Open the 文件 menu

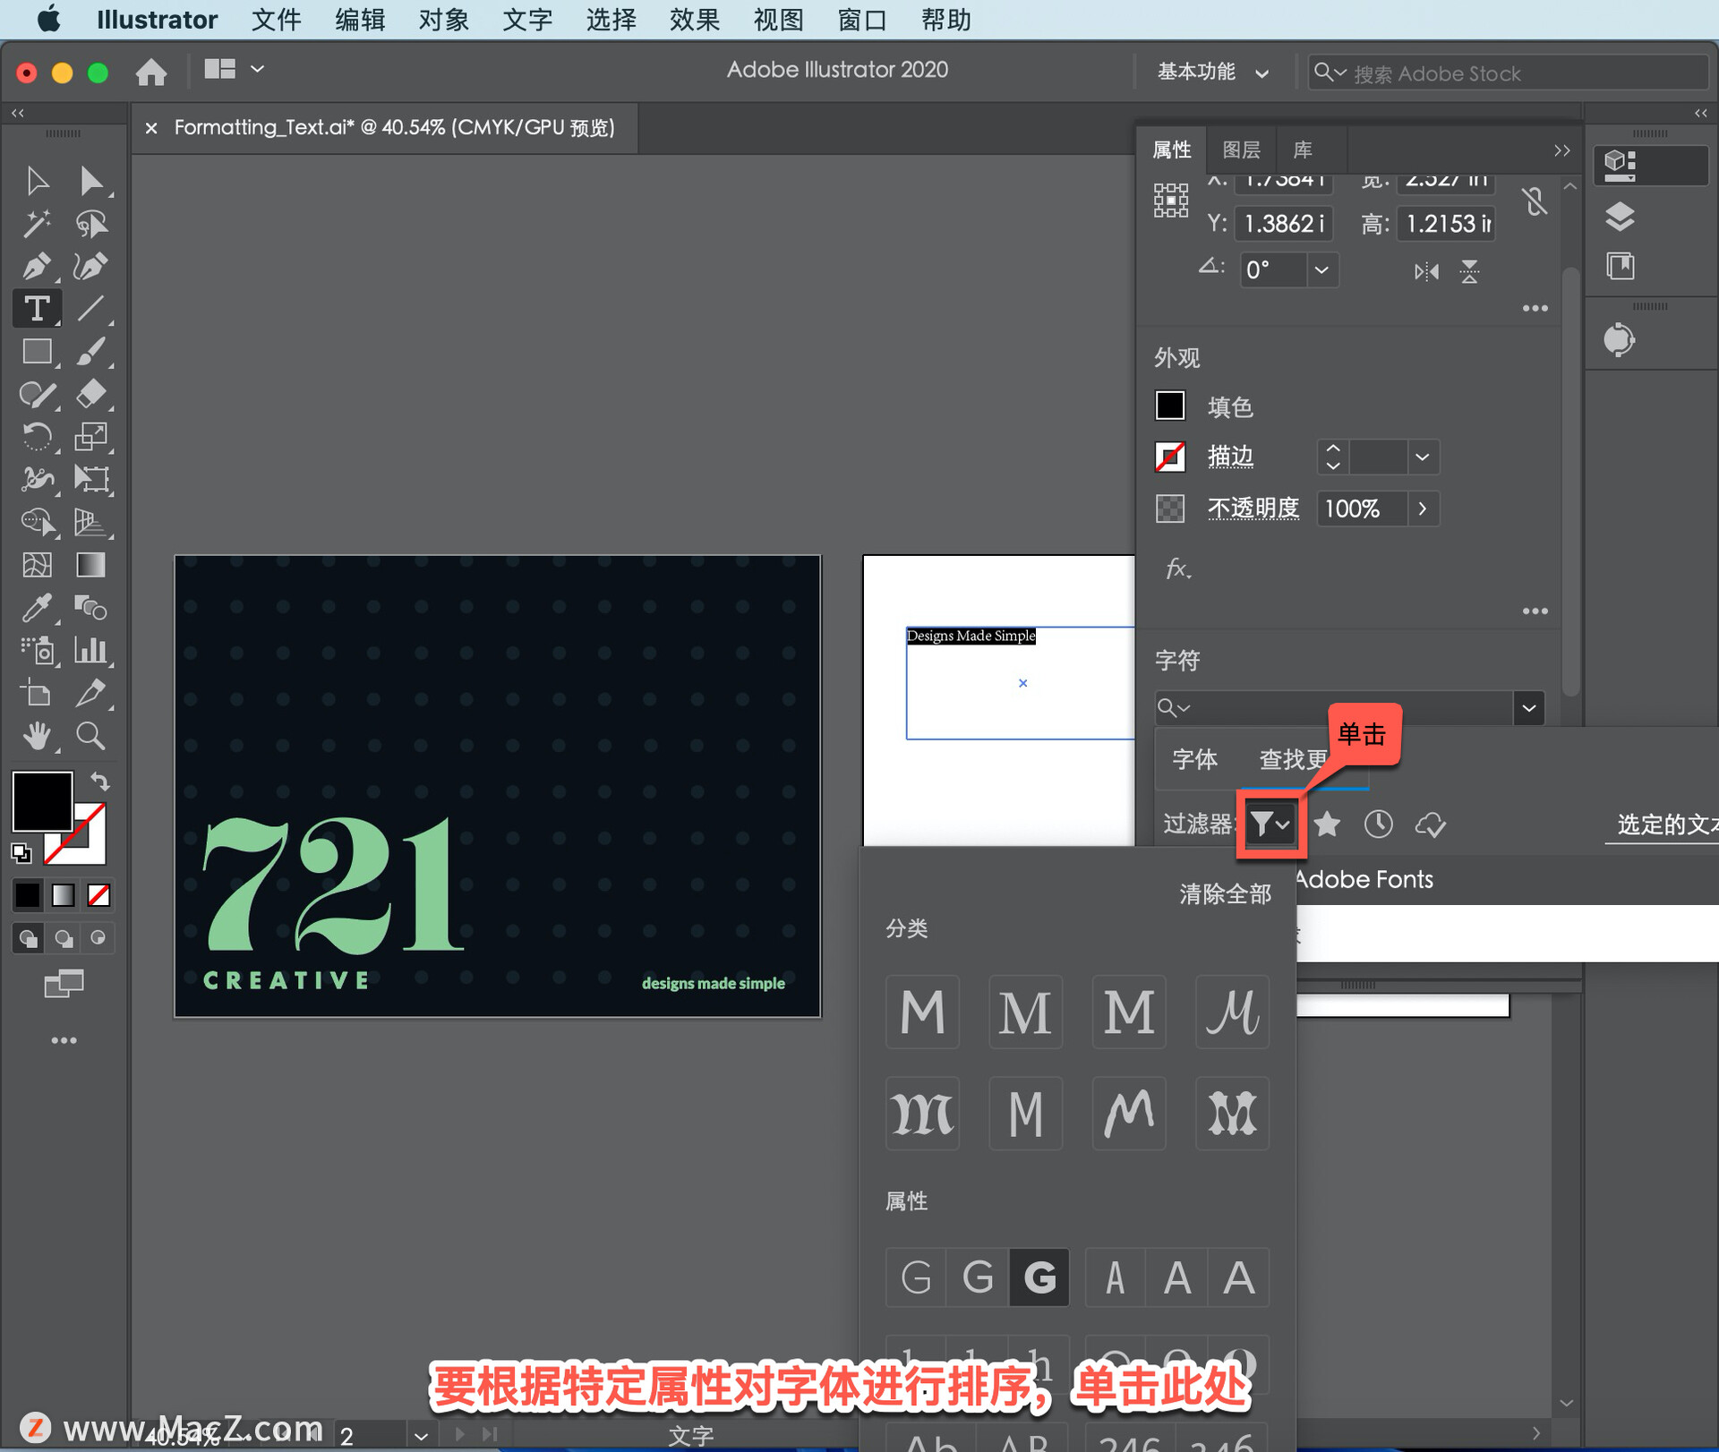pyautogui.click(x=276, y=20)
